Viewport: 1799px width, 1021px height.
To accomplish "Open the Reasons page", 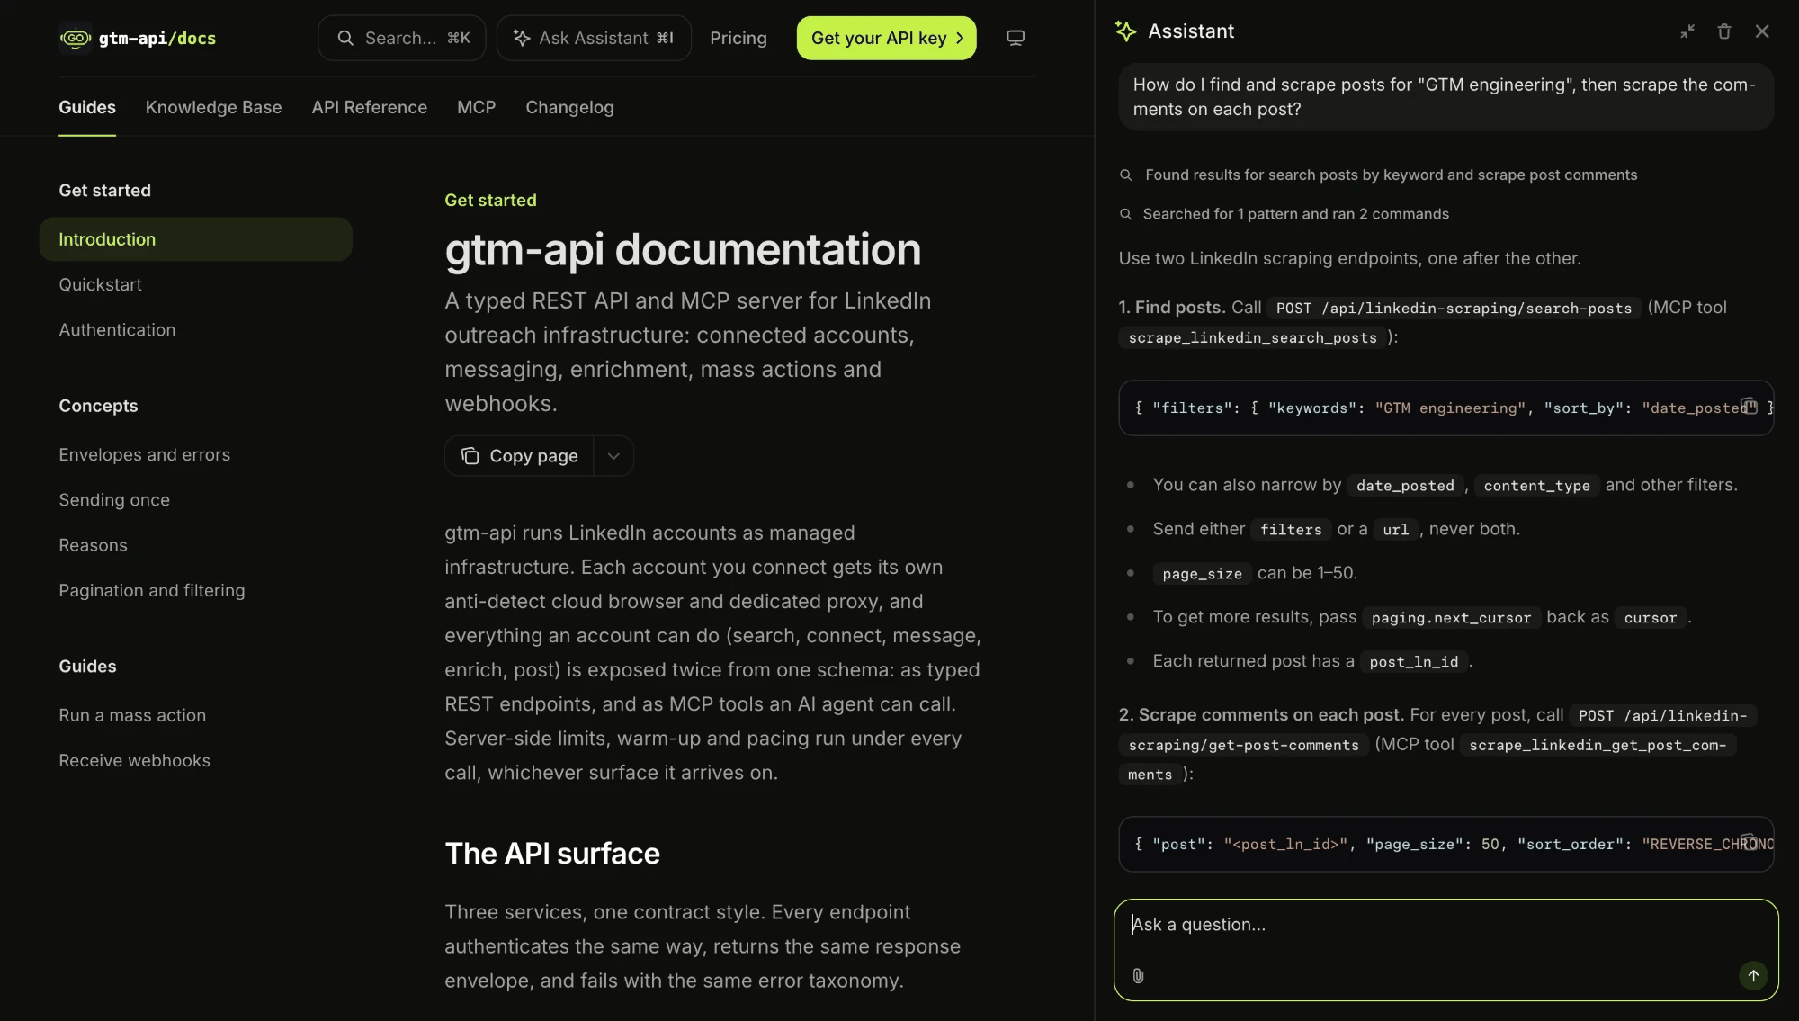I will [x=93, y=545].
